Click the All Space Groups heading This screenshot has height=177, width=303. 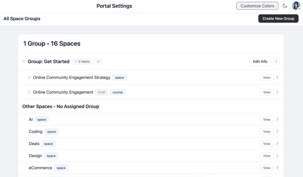point(22,19)
